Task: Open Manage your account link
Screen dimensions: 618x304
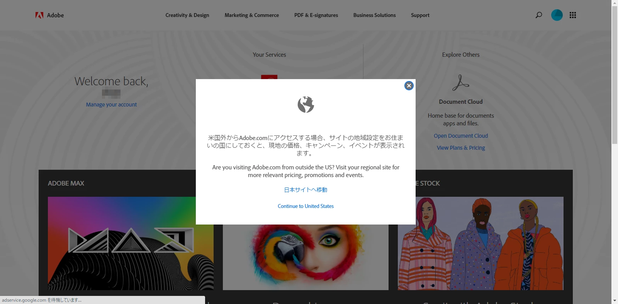Action: point(111,105)
